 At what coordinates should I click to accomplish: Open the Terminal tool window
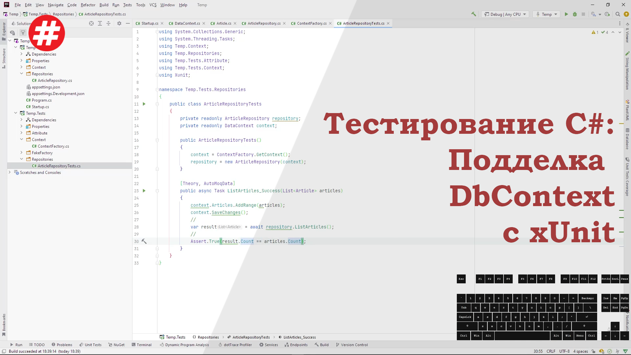click(x=141, y=345)
